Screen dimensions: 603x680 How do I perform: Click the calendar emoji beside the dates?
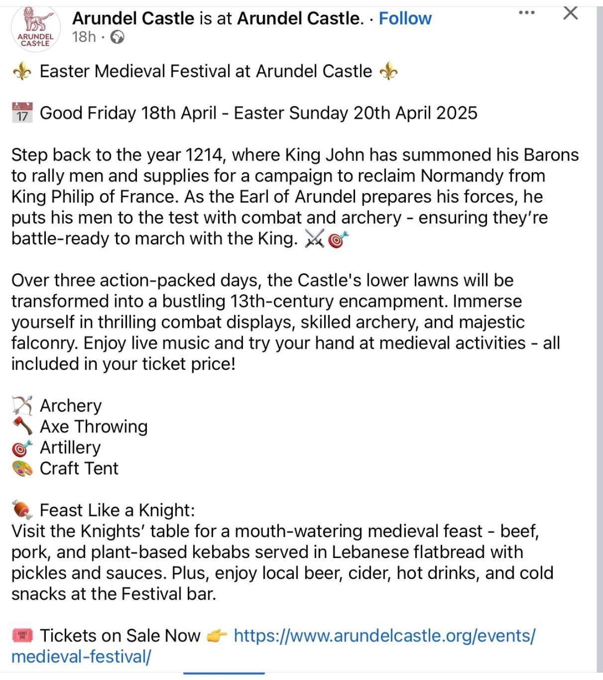pyautogui.click(x=22, y=113)
